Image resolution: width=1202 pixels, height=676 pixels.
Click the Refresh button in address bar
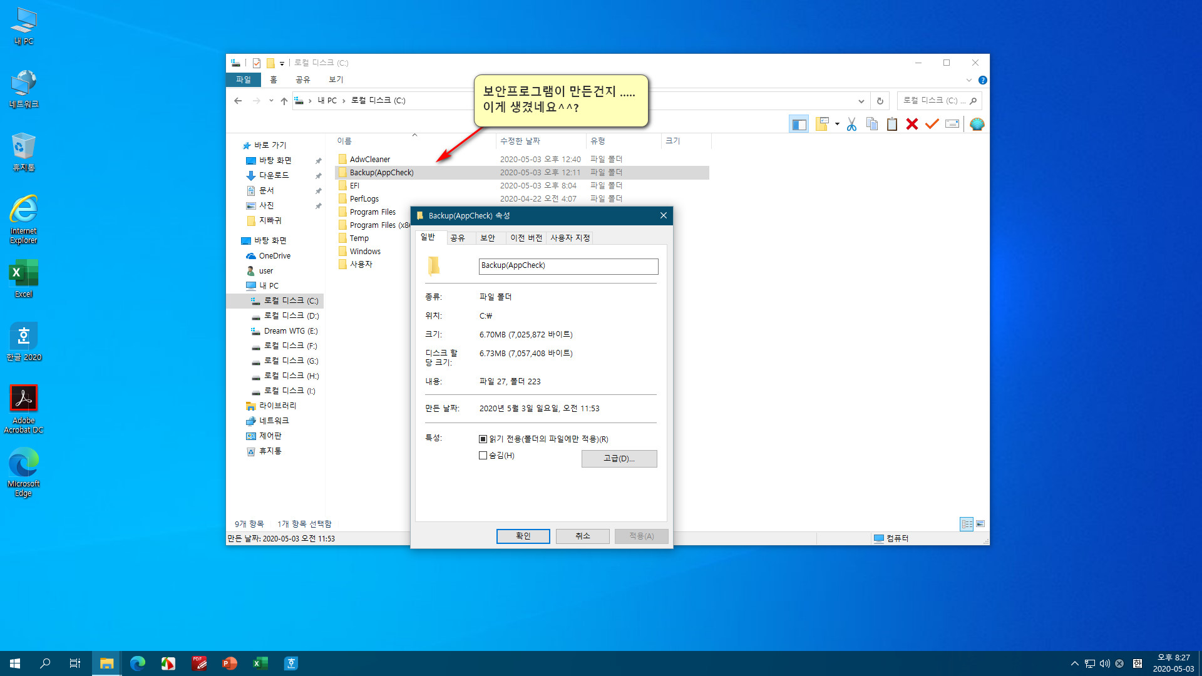click(880, 101)
